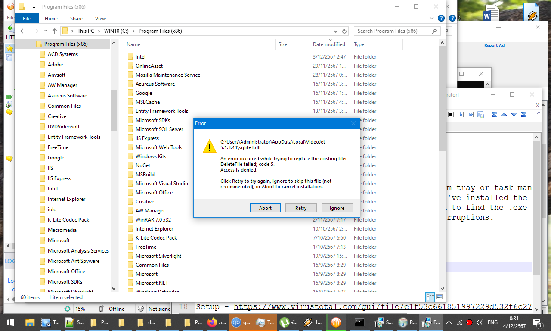
Task: Click the Retry button in Error dialog
Action: [301, 208]
